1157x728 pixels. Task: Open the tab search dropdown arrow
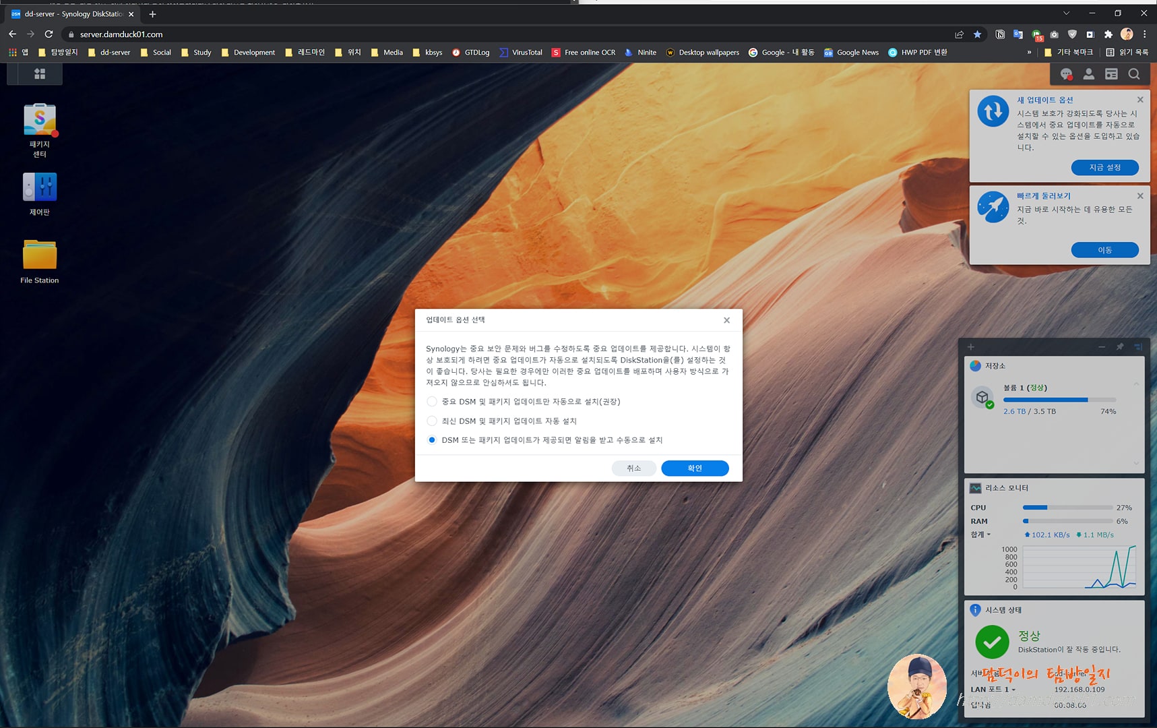(1066, 13)
